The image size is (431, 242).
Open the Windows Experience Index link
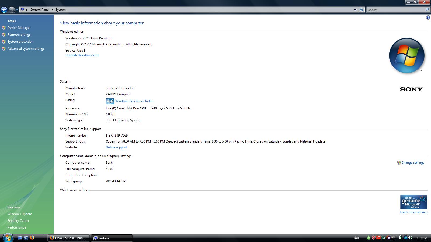pos(134,101)
